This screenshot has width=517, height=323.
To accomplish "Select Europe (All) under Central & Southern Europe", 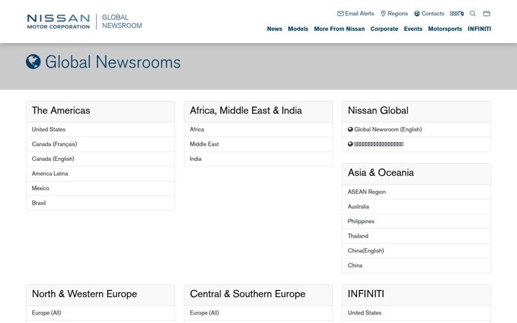I will [258, 313].
